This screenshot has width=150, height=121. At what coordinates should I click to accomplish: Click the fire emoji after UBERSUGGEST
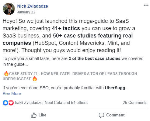click(x=35, y=79)
